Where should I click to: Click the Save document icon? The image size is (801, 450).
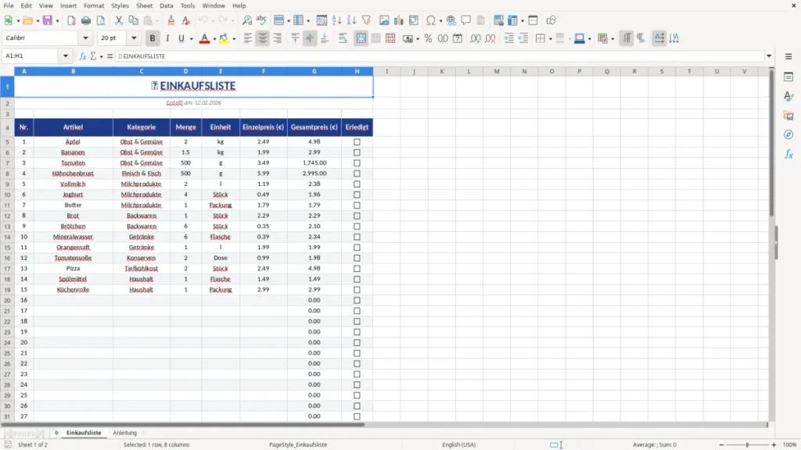[48, 20]
